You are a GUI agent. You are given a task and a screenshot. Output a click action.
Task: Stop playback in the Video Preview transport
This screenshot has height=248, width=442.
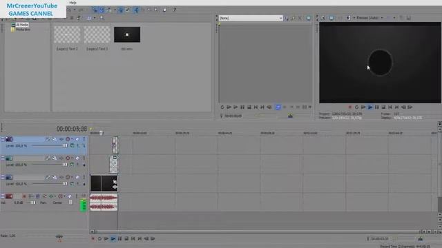click(x=384, y=107)
